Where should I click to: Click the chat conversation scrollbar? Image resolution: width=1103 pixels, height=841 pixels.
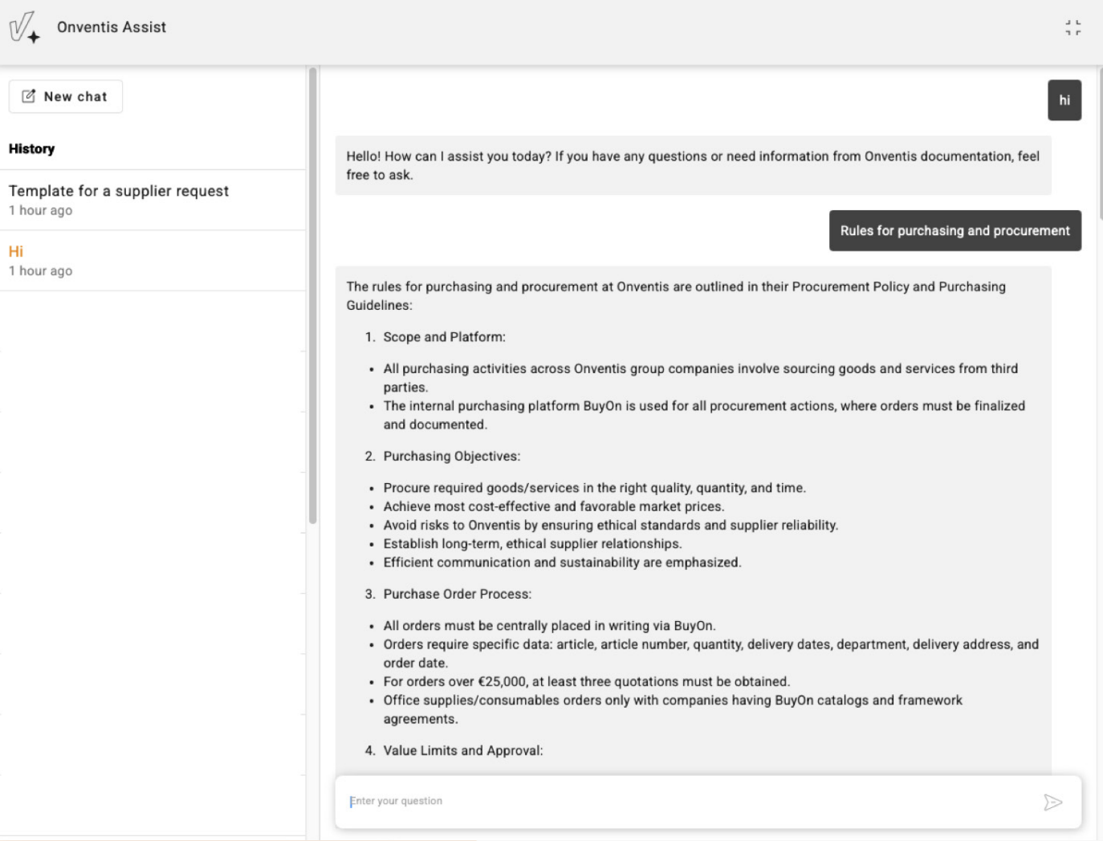coord(1100,136)
